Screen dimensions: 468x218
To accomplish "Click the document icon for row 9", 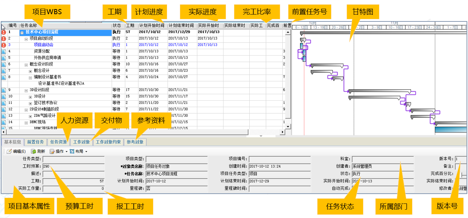I will 4,90.
